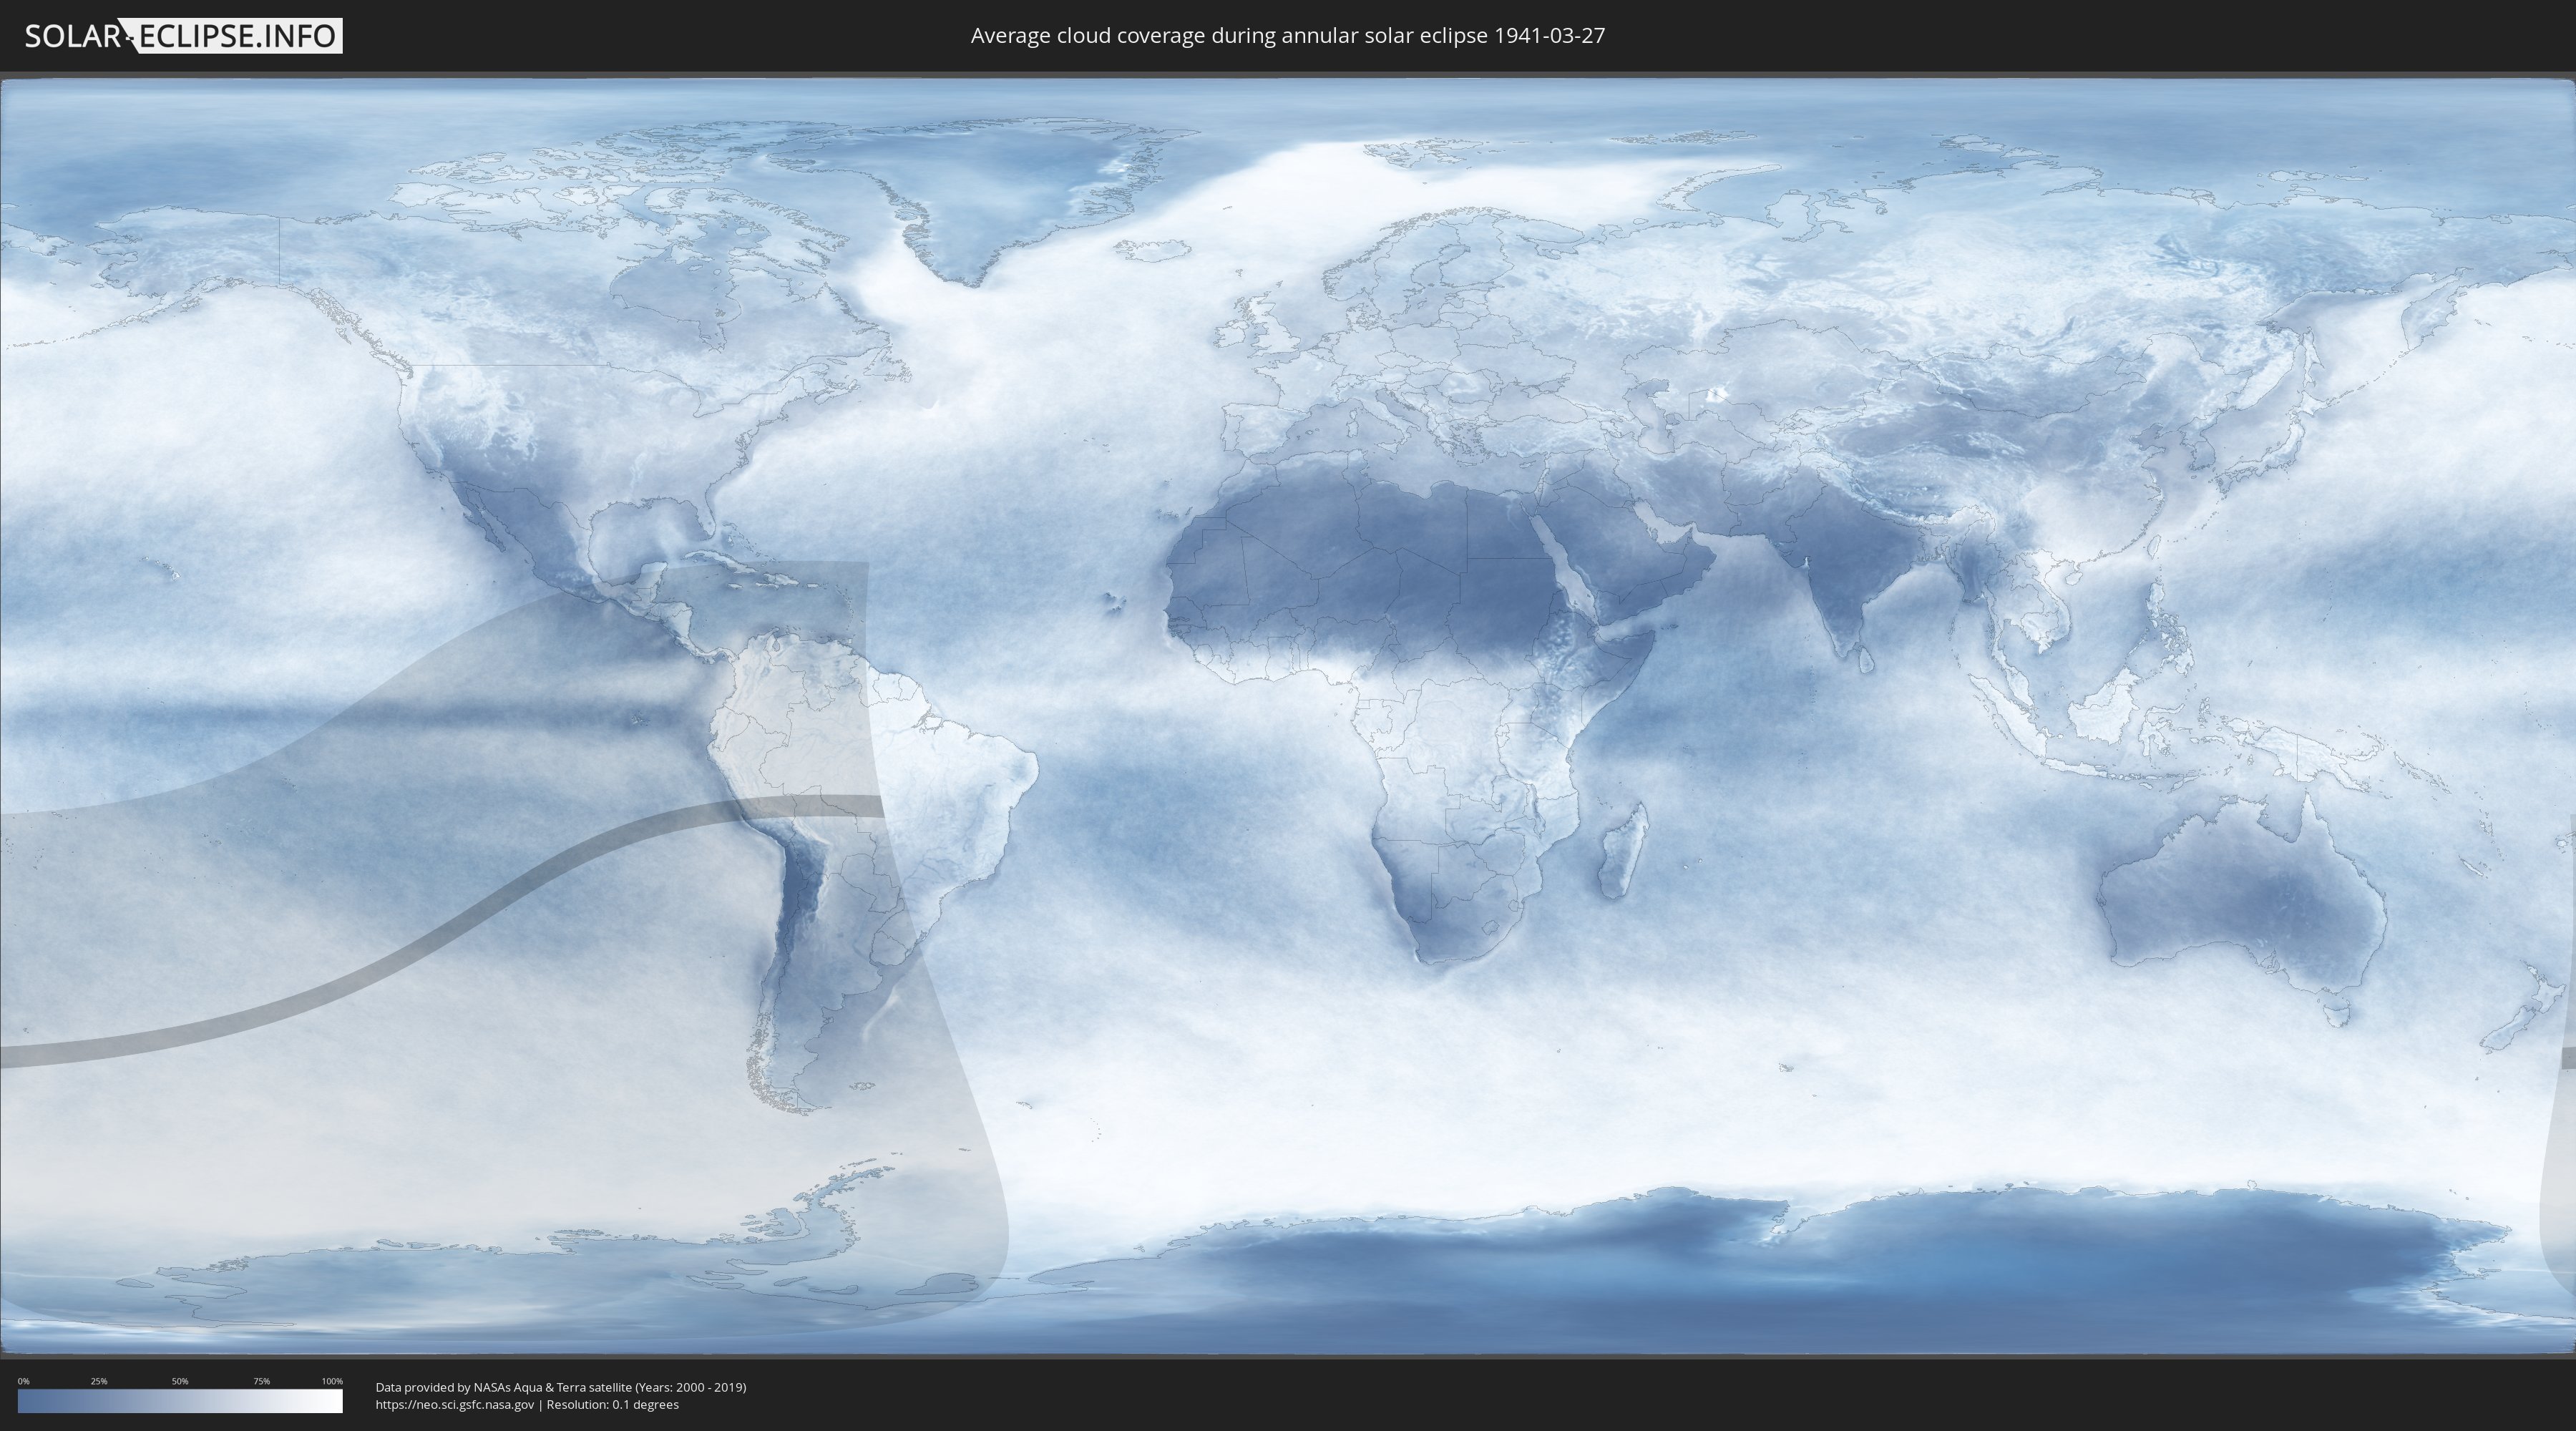This screenshot has width=2576, height=1431.
Task: Click the cloud coverage gradient legend bar
Action: pyautogui.click(x=180, y=1402)
